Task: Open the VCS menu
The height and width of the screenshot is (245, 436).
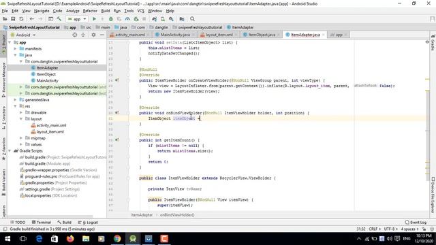Action: tap(141, 11)
